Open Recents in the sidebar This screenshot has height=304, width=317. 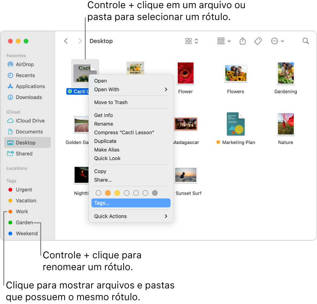[x=27, y=75]
